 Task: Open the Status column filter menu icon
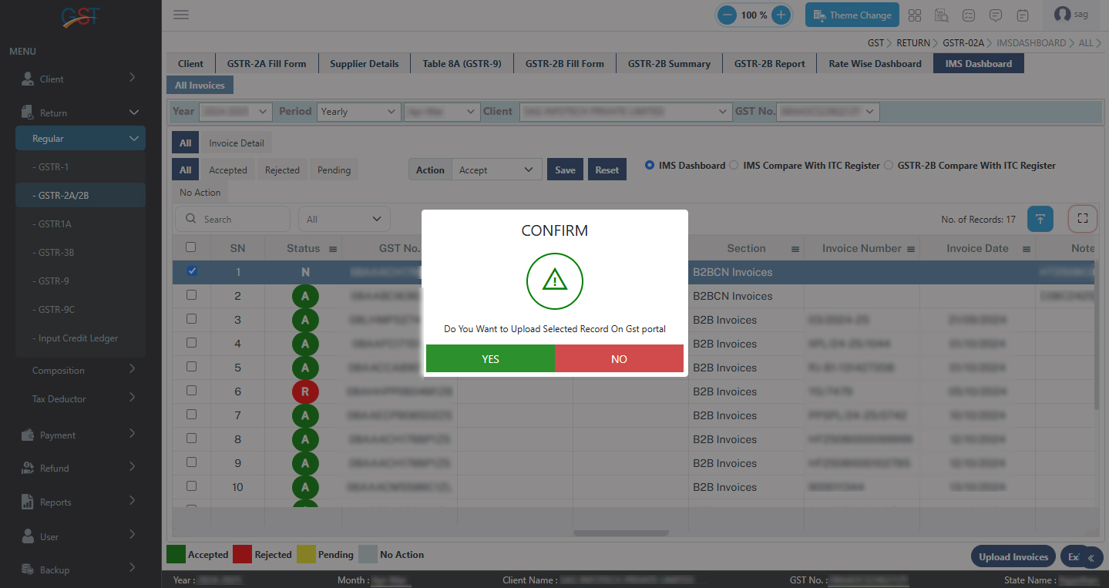pyautogui.click(x=333, y=249)
